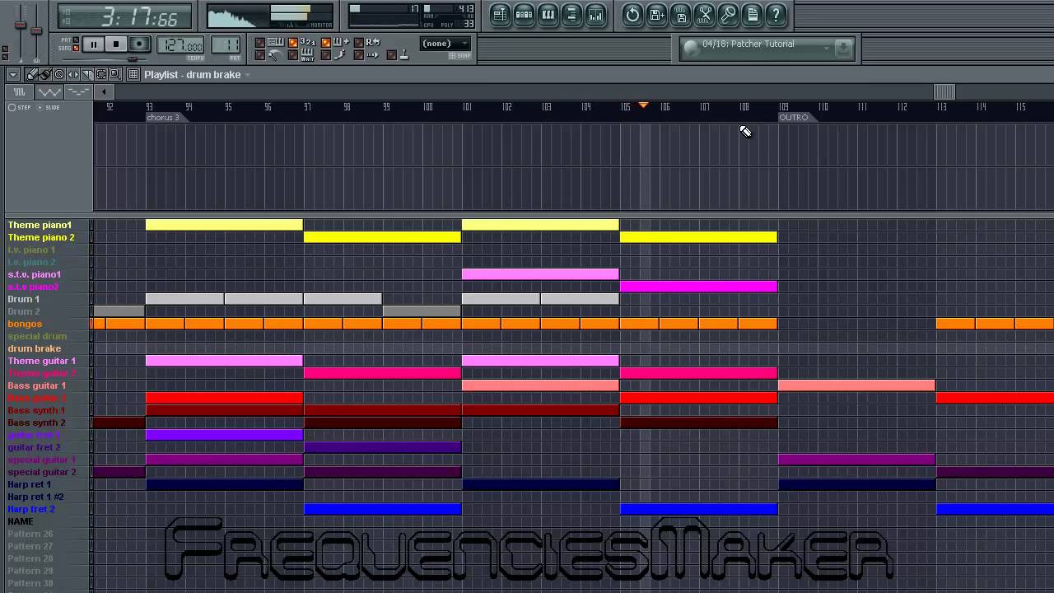Open project info document icon

752,14
